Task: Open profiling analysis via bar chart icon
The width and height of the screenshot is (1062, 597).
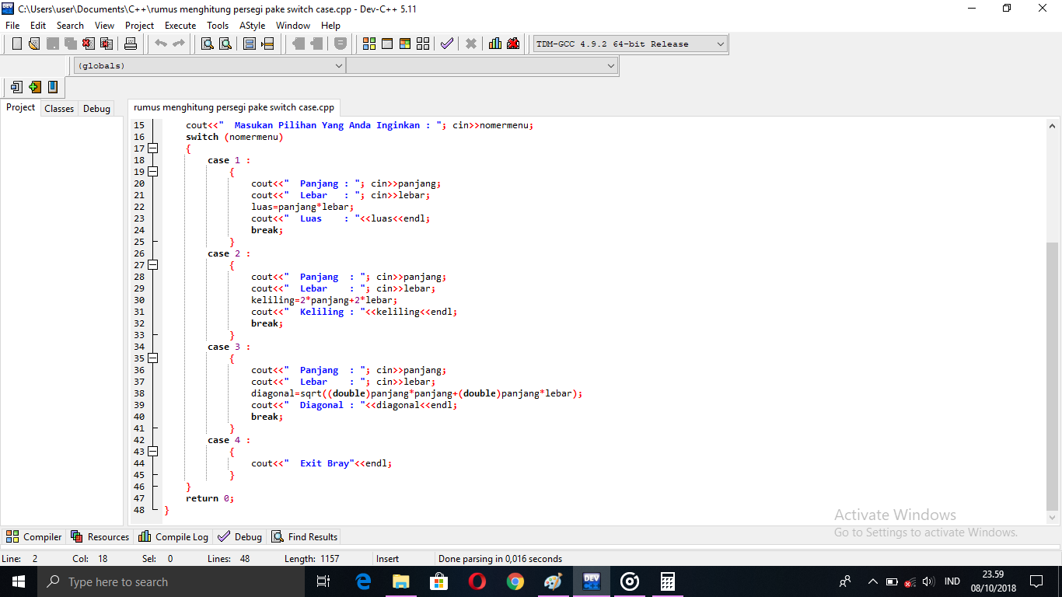Action: click(494, 44)
